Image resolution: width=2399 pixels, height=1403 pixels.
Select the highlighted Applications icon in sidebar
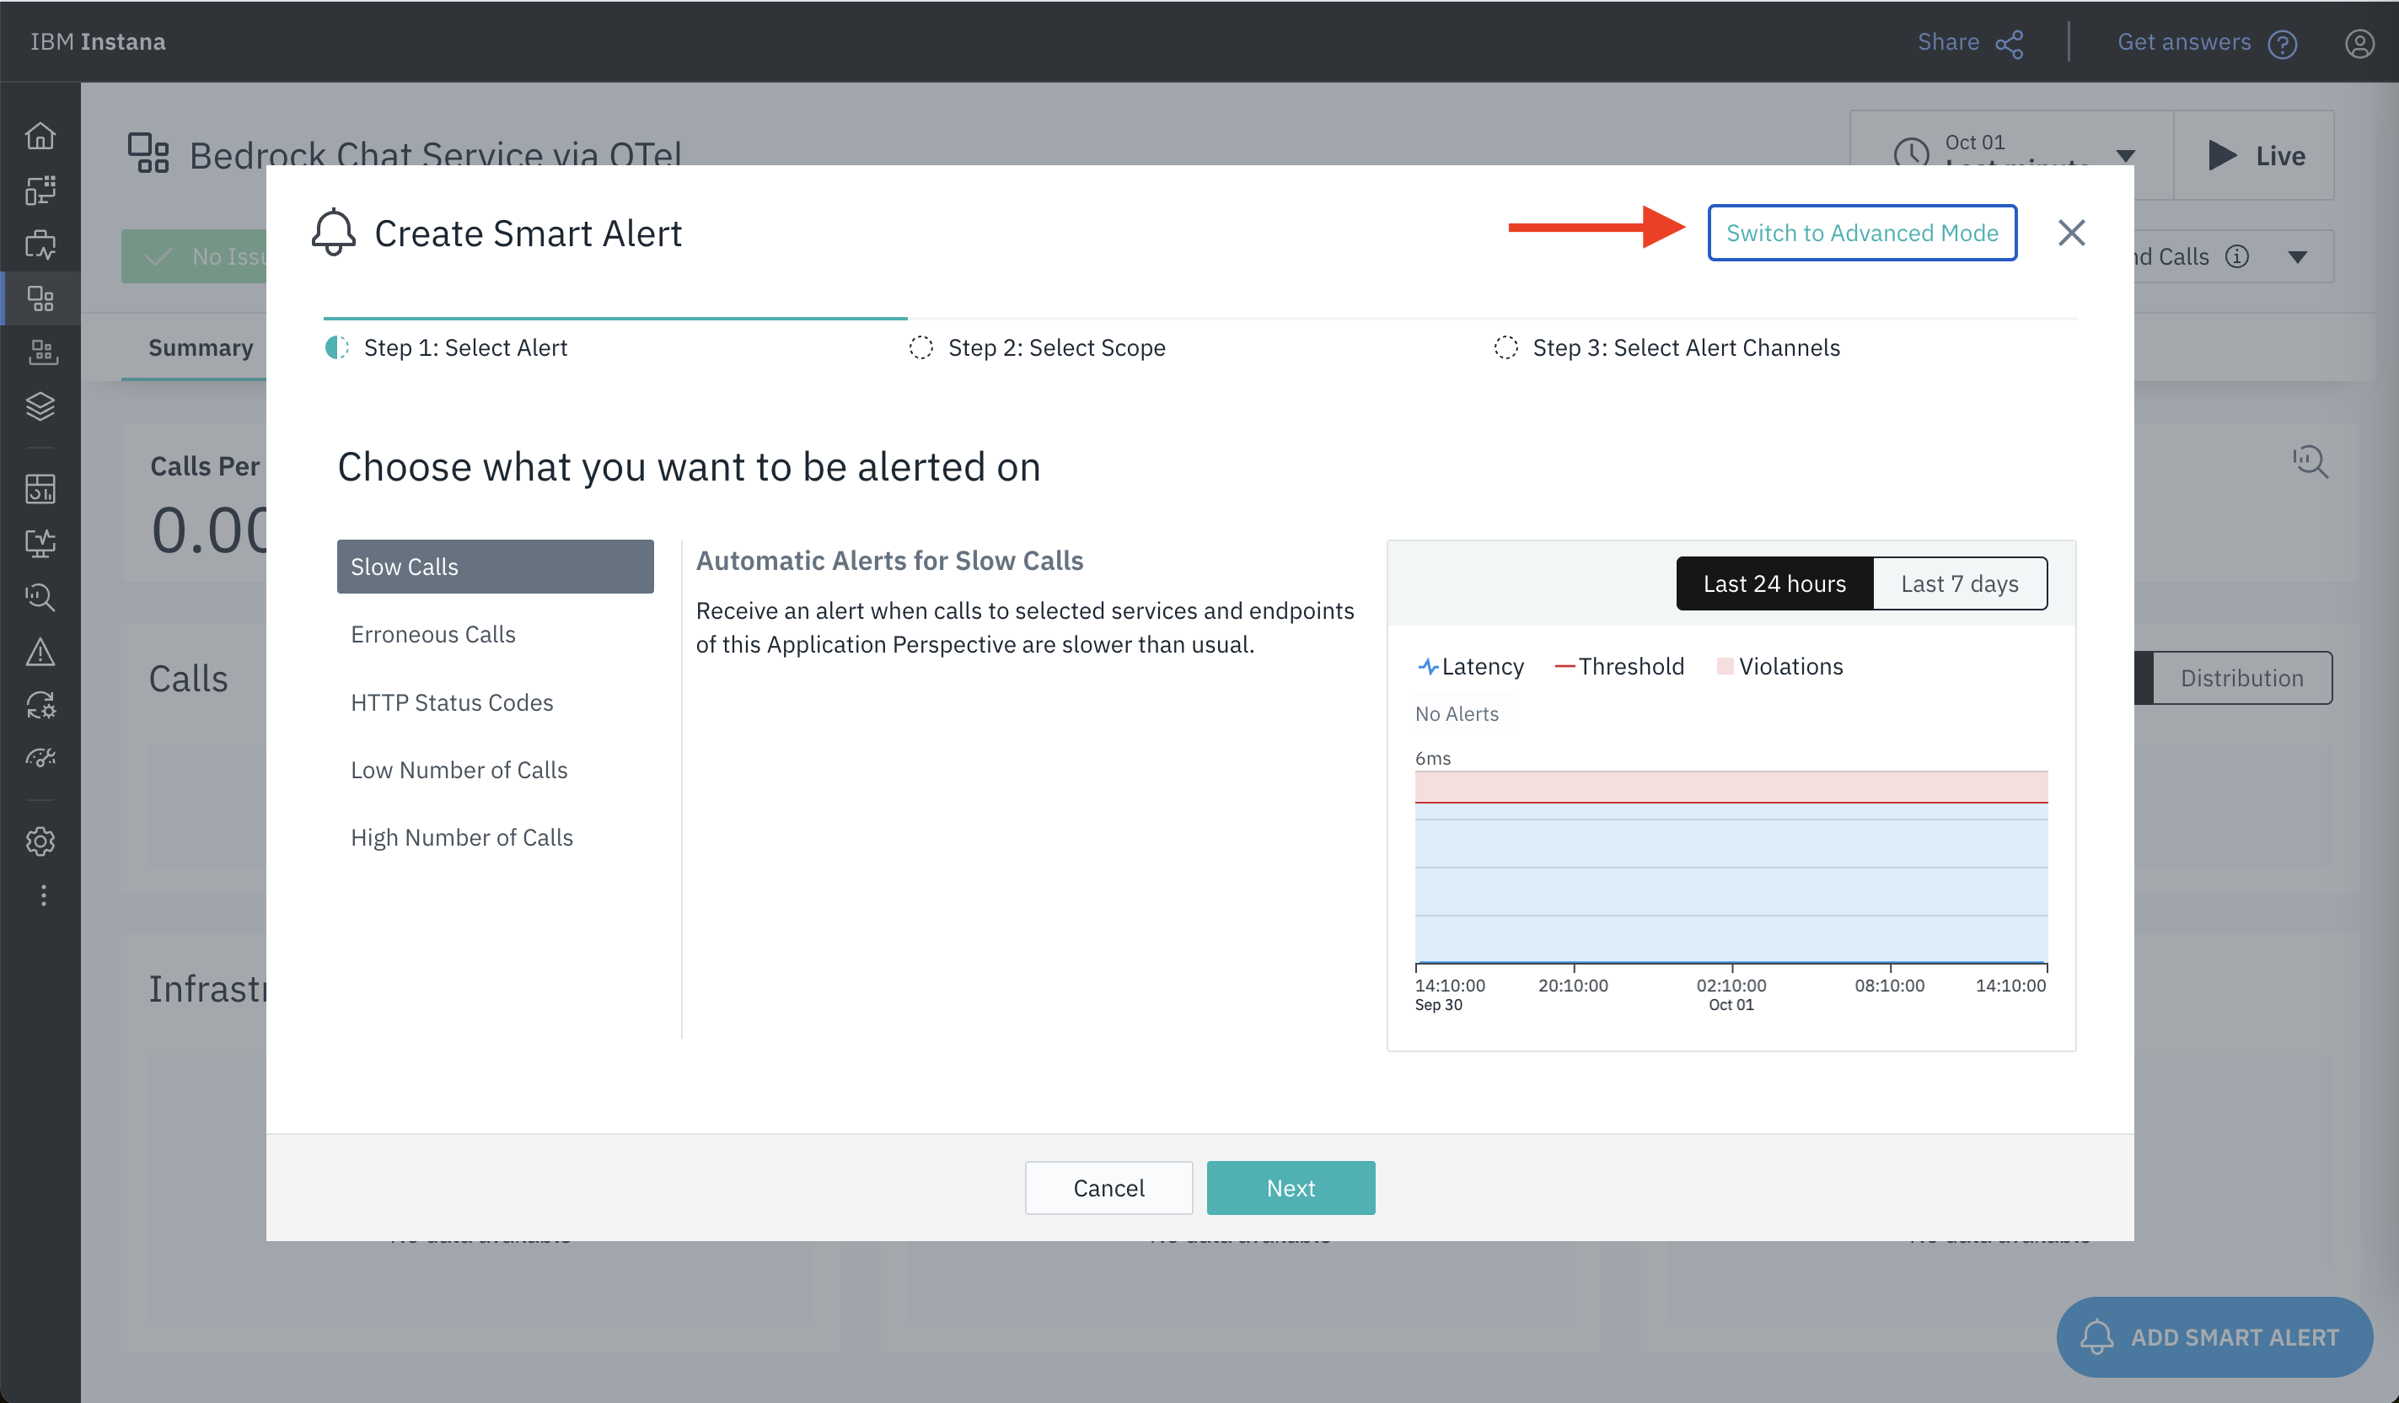[42, 298]
